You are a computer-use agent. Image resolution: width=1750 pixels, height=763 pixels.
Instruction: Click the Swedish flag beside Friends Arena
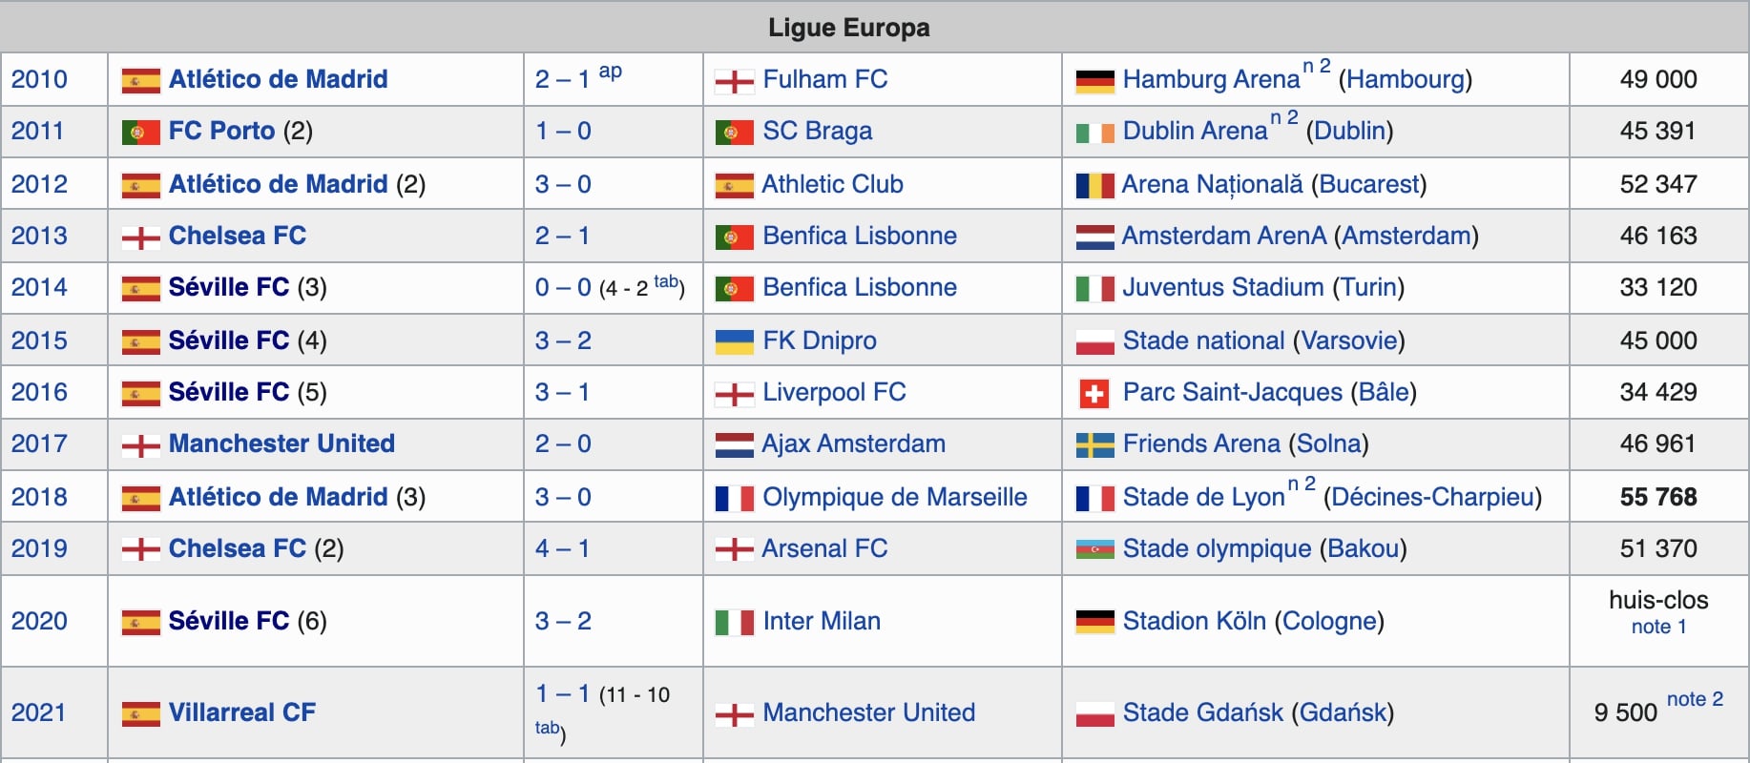tap(1094, 444)
